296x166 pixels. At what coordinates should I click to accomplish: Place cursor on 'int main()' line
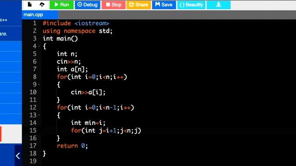pyautogui.click(x=60, y=39)
